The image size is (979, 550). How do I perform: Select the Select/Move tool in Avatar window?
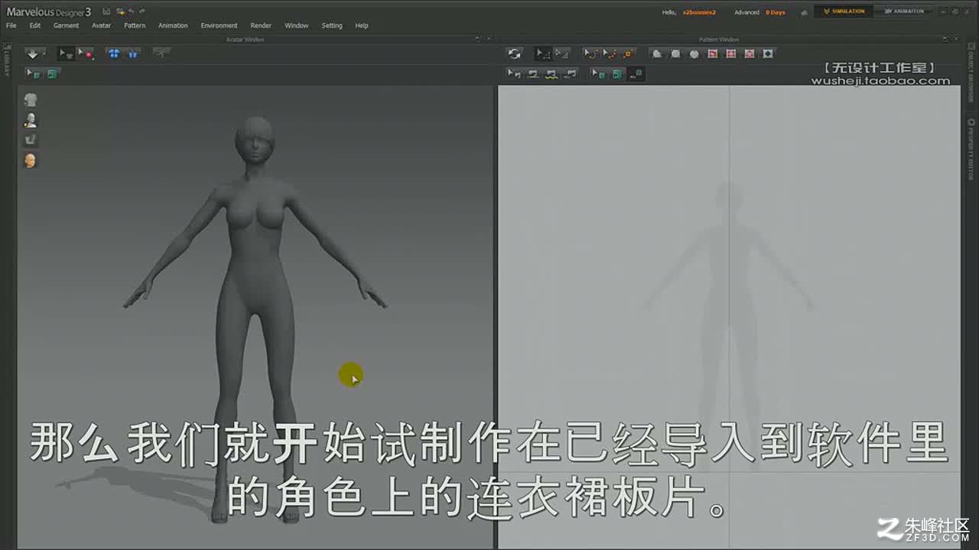66,54
